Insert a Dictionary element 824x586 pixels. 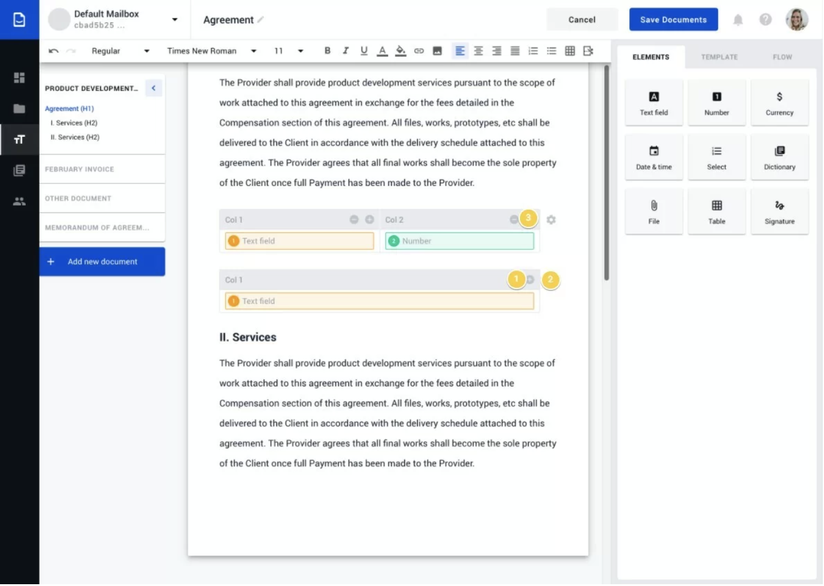(779, 156)
